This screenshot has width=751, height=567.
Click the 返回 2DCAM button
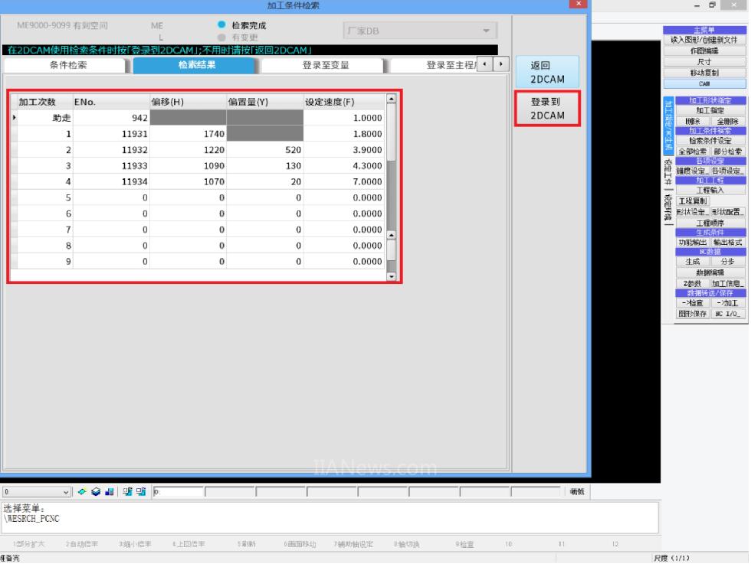tap(547, 72)
